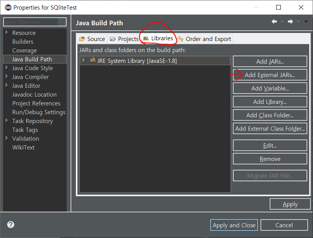The width and height of the screenshot is (313, 238).
Task: Select Coverage in the preferences tree
Action: pos(25,51)
